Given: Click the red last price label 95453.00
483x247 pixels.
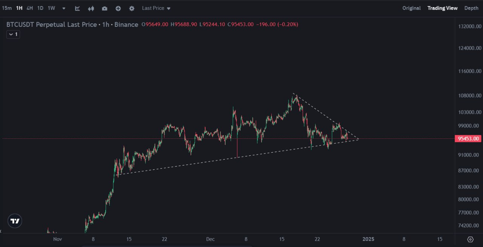Looking at the screenshot, I should coord(468,138).
